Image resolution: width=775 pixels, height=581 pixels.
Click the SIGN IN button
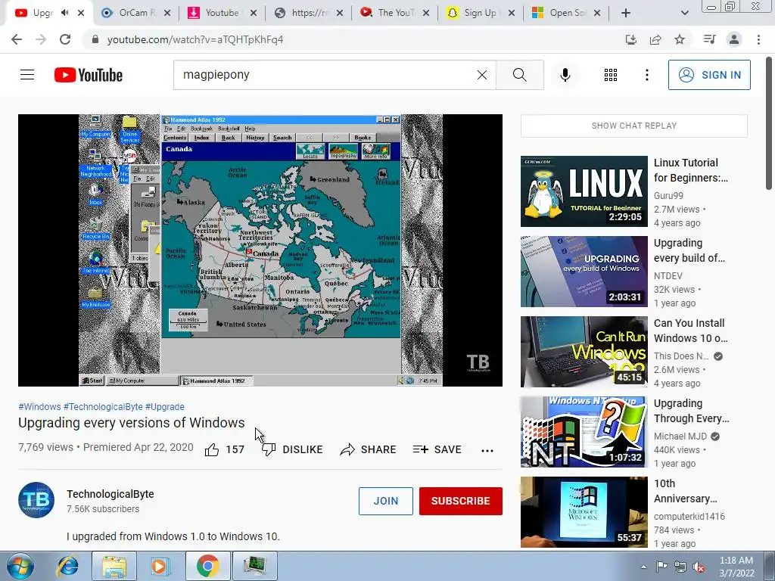(x=709, y=75)
